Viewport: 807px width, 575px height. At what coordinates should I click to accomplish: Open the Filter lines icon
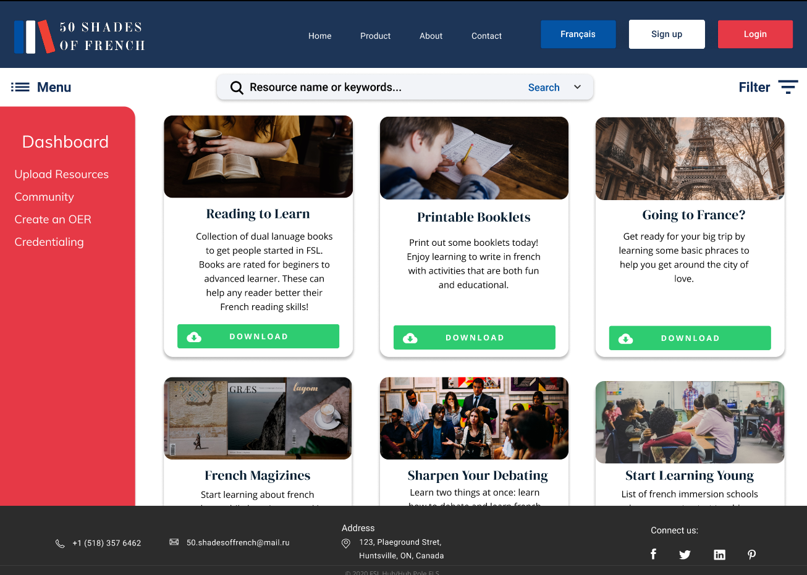788,87
